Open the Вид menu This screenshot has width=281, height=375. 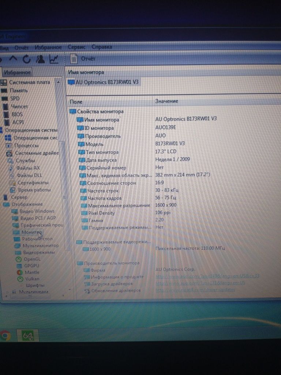(x=4, y=48)
